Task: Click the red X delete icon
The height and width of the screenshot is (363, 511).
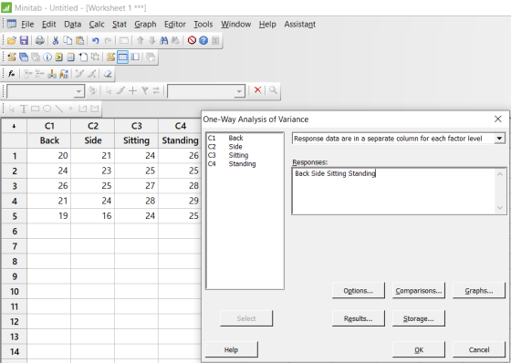Action: coord(257,90)
